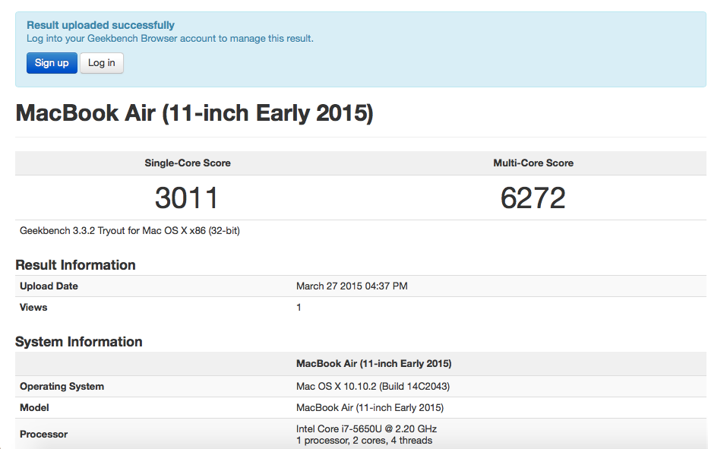The width and height of the screenshot is (708, 449).
Task: Select Model value 'MacBook Air (11-inch Early 2015)'
Action: 370,407
